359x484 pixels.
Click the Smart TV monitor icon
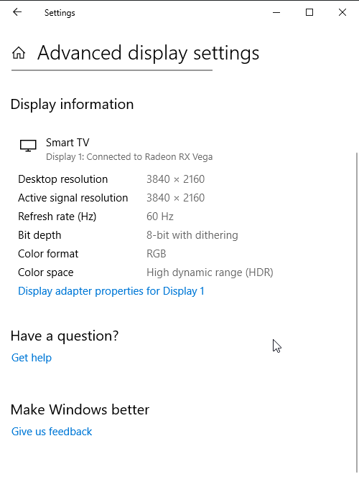(28, 146)
